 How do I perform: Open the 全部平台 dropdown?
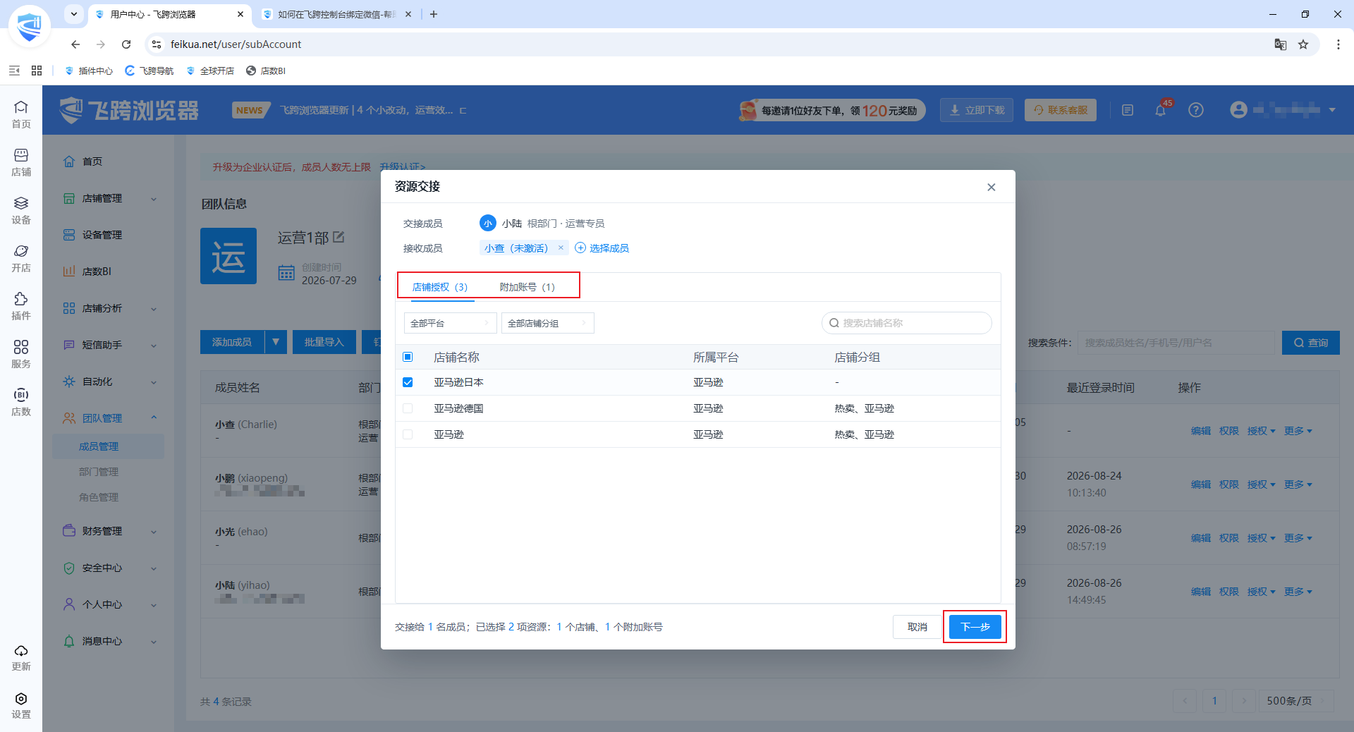(x=450, y=323)
